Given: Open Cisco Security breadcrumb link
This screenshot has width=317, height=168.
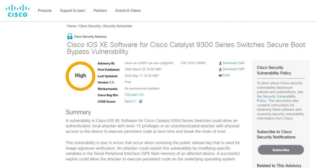Looking at the screenshot, I should pyautogui.click(x=89, y=26).
